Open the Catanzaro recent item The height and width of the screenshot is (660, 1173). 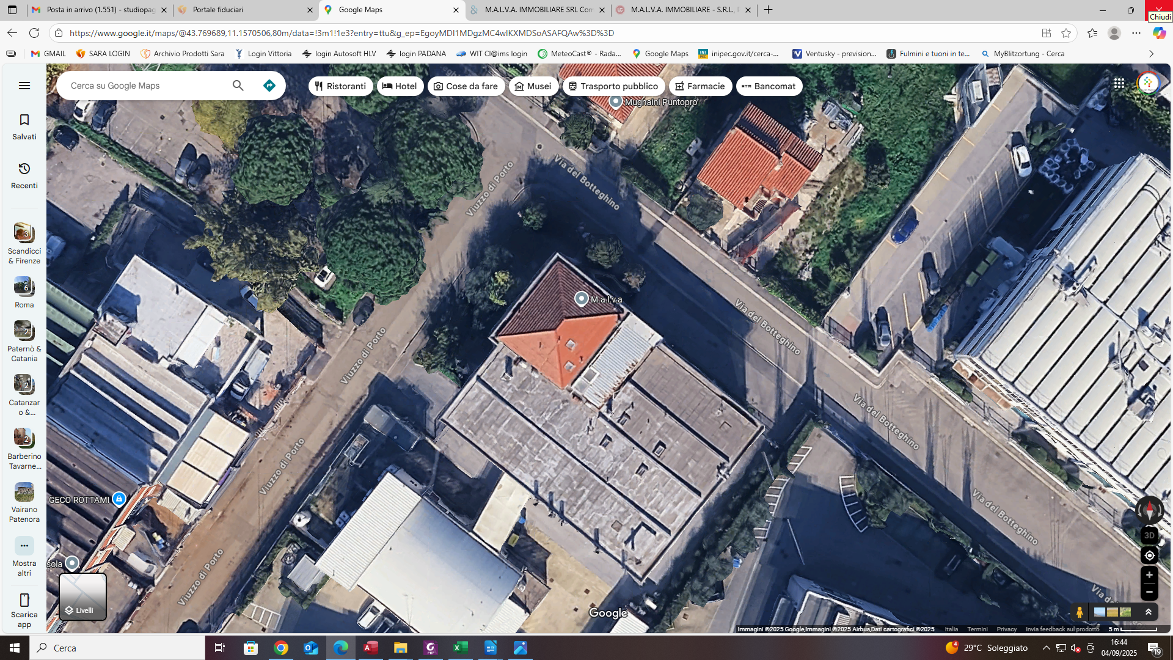pyautogui.click(x=24, y=395)
